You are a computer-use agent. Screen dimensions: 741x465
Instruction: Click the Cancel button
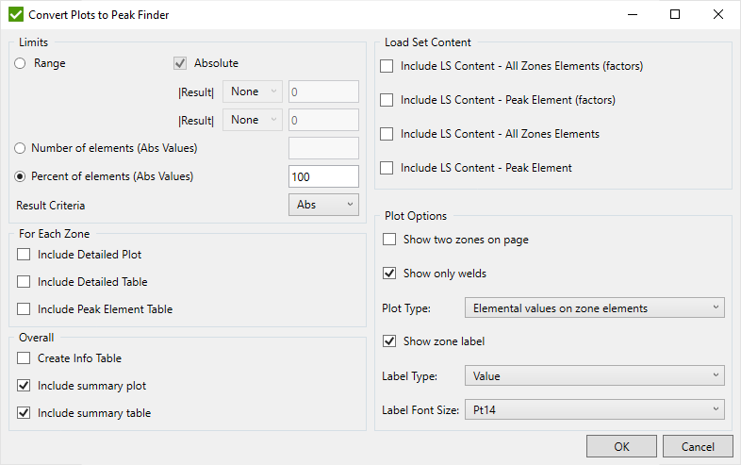(697, 446)
